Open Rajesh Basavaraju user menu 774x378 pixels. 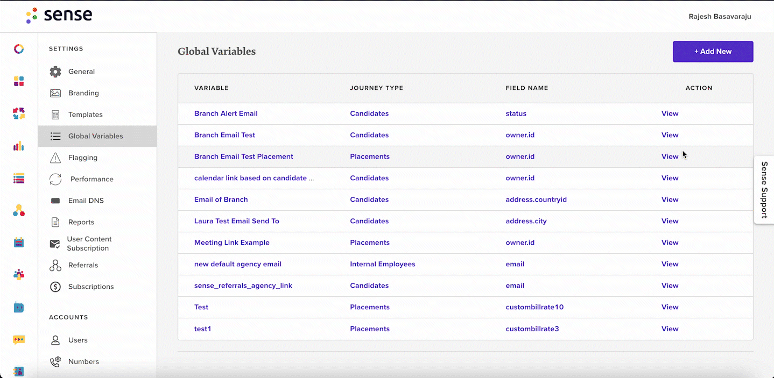click(x=720, y=17)
